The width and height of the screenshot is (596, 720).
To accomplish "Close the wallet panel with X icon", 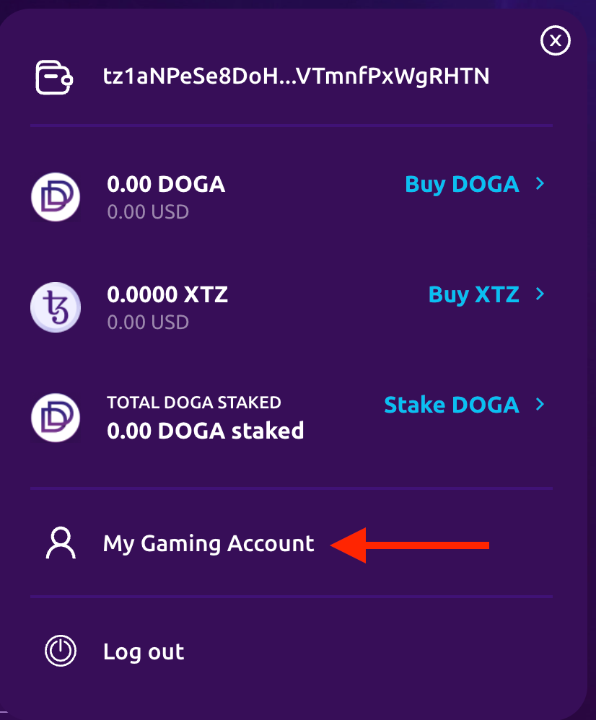I will [555, 41].
